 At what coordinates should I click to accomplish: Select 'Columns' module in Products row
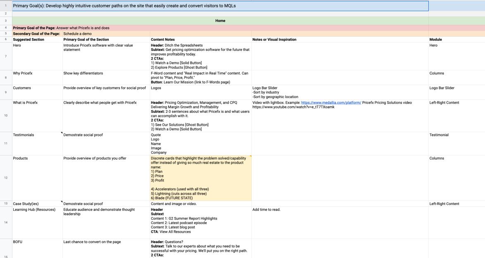(456, 178)
